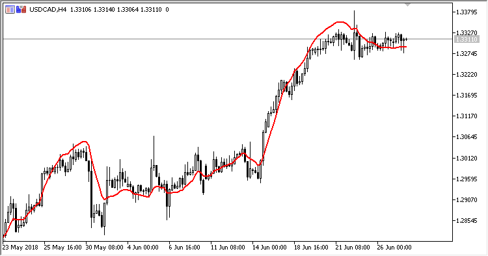Viewport: 488px width, 256px height.
Task: Click the 1.31170 price scale label
Action: 467,116
